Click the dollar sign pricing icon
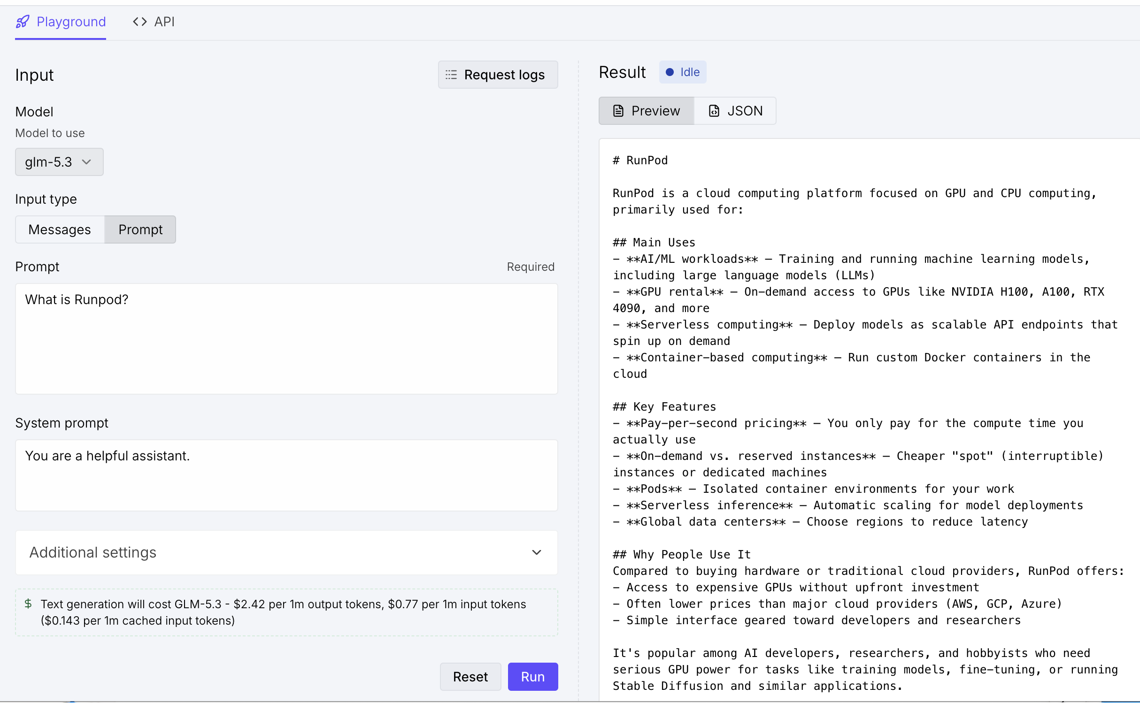 tap(28, 604)
